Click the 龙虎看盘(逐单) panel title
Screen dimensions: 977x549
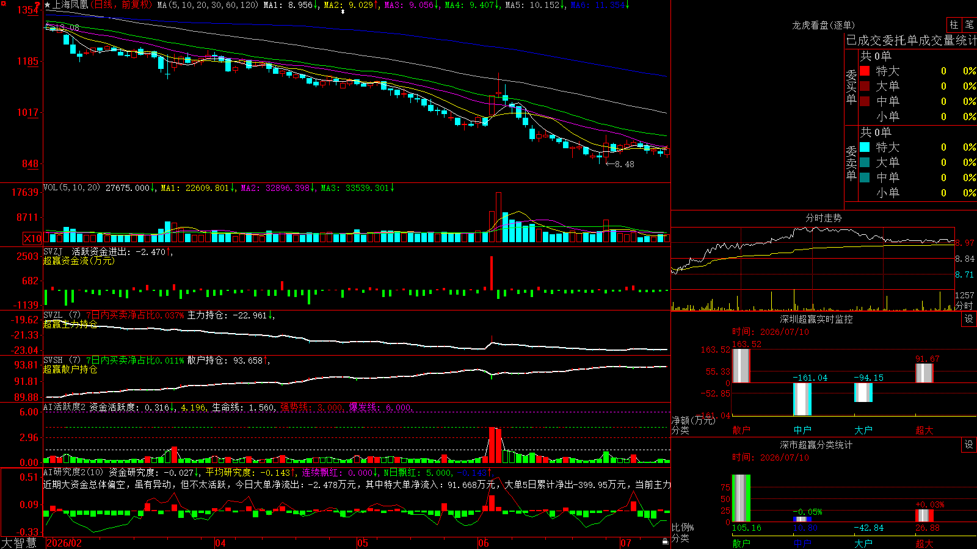(823, 25)
